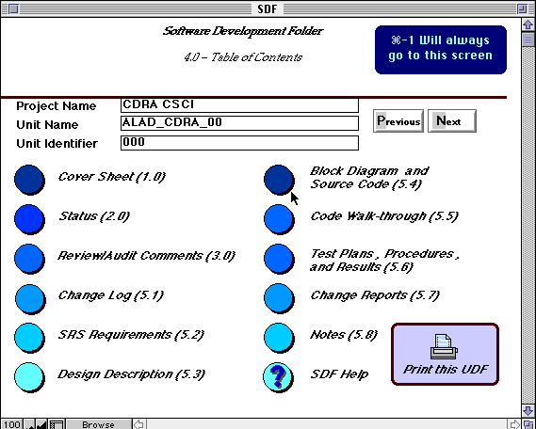Open Code Walk-through (5.5) circle button
This screenshot has height=429, width=536.
pyautogui.click(x=279, y=219)
